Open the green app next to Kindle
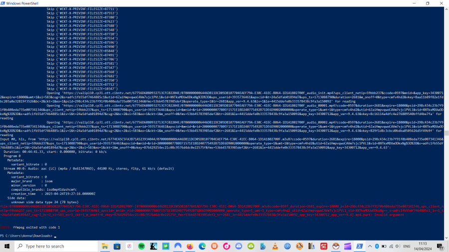 point(166,246)
